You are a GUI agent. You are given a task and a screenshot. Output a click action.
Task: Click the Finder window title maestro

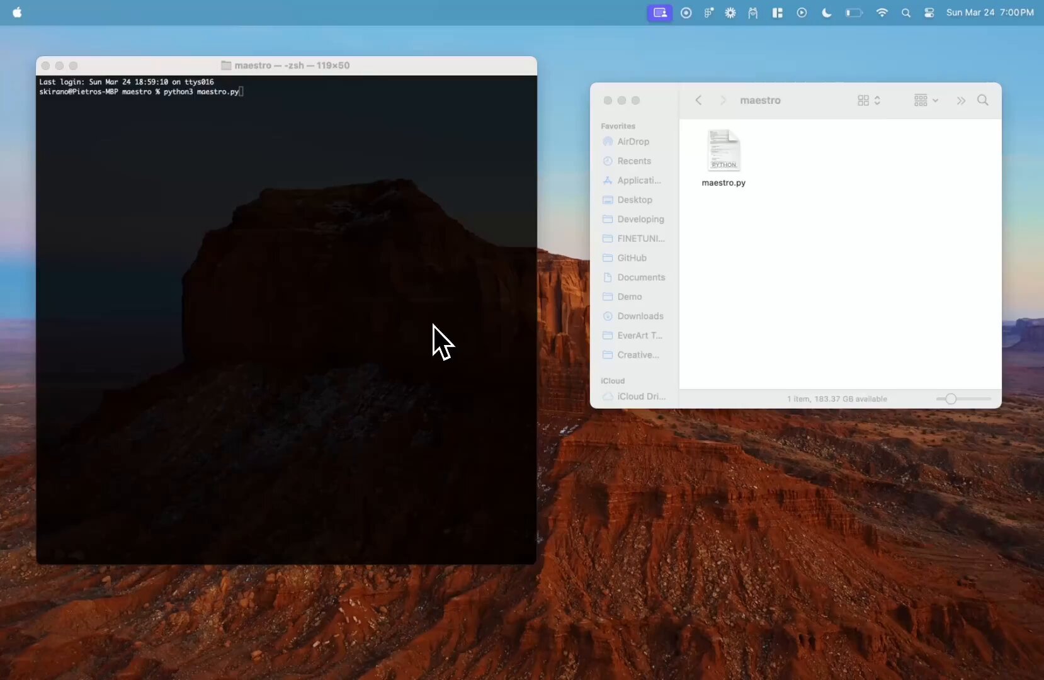point(760,100)
